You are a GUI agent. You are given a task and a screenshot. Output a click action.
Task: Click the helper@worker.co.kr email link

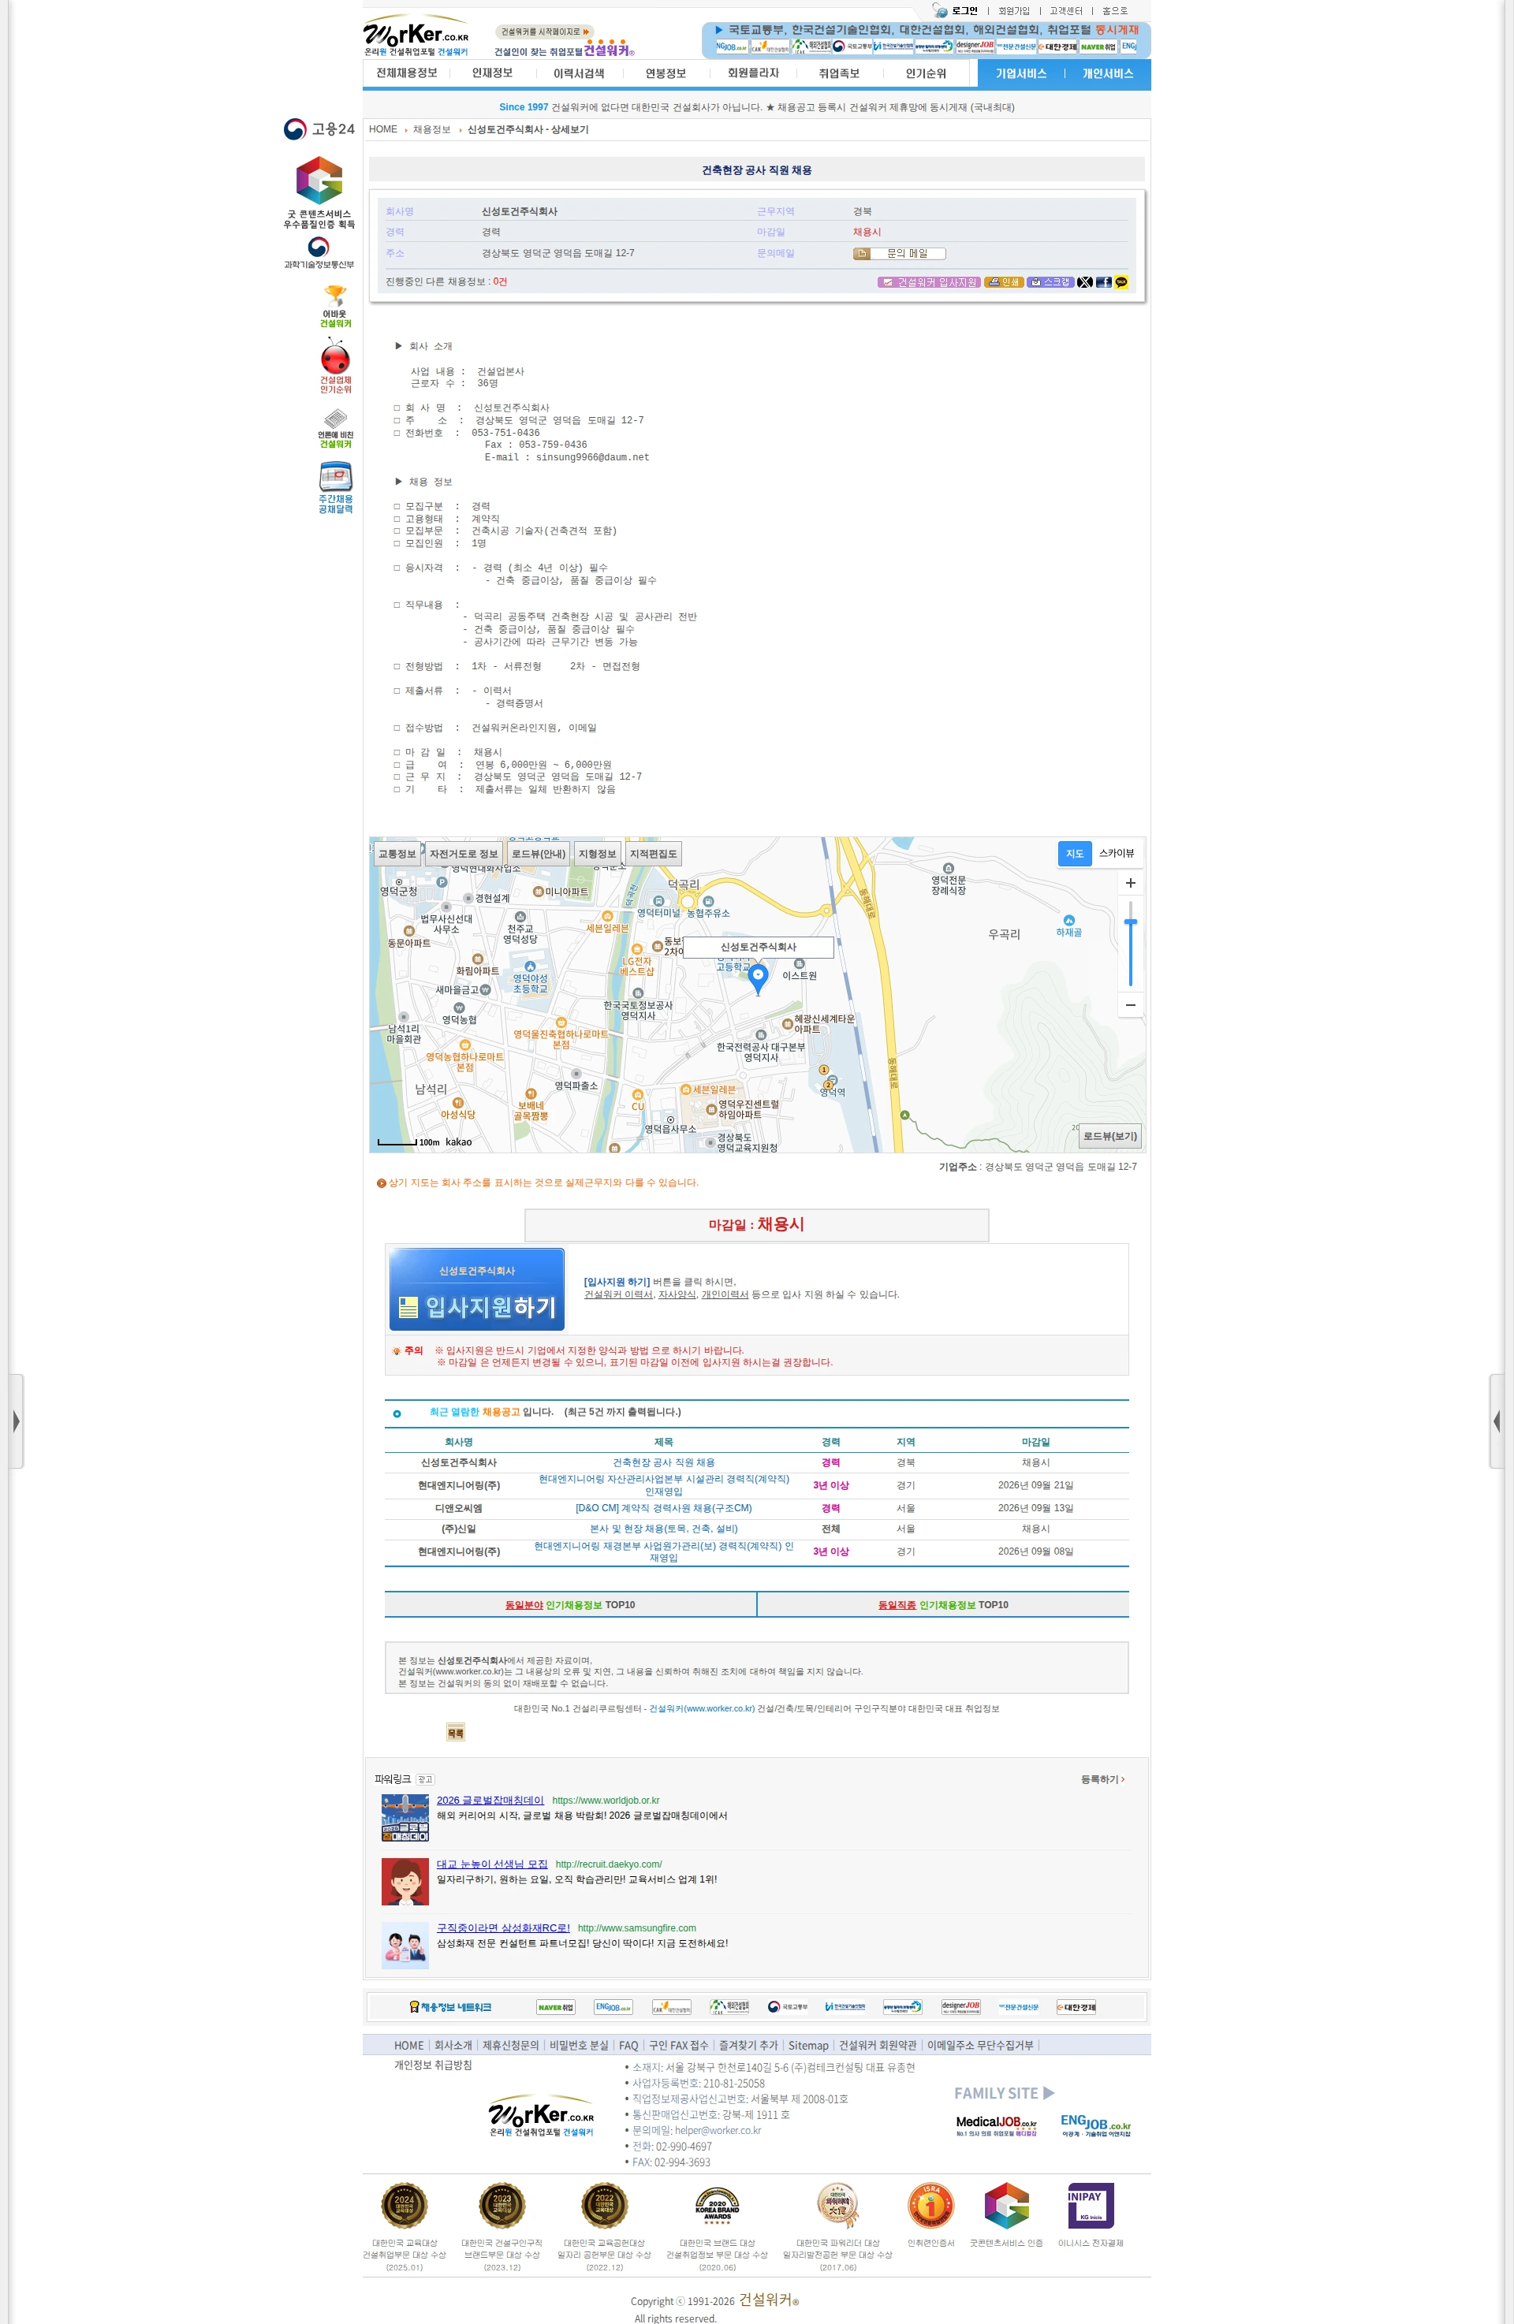click(x=718, y=2130)
